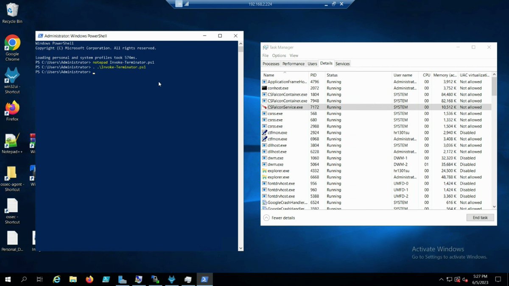Click the signal strength icon on connection bar
The height and width of the screenshot is (286, 509).
(186, 4)
